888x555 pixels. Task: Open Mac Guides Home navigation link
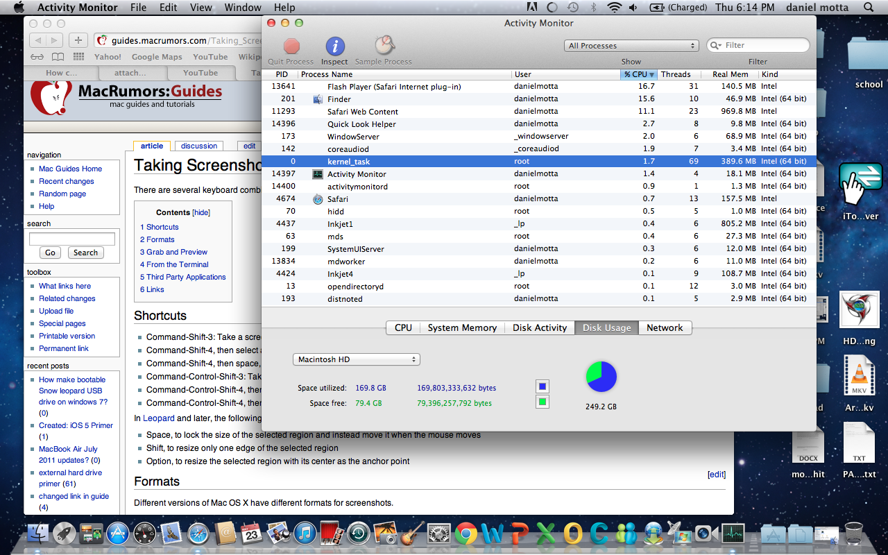click(70, 169)
